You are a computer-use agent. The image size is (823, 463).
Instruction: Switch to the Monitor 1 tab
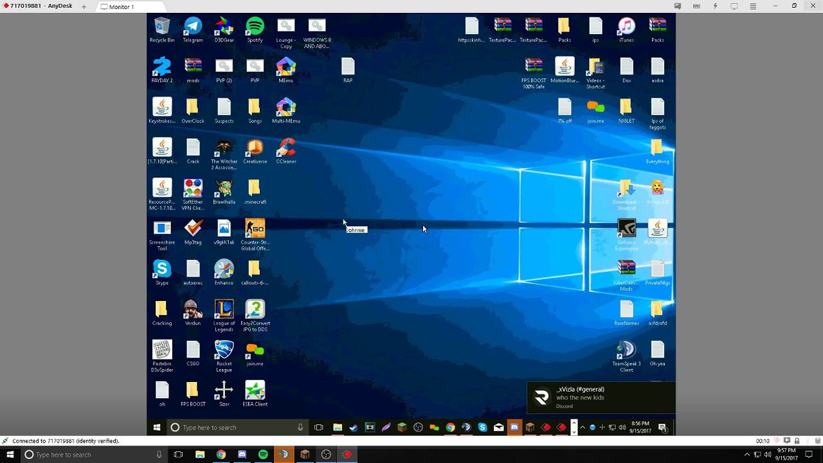pyautogui.click(x=122, y=6)
